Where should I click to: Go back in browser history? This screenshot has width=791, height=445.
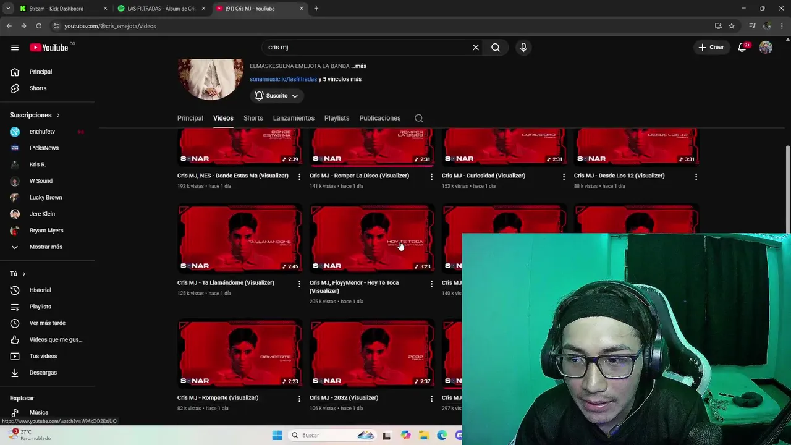tap(9, 26)
